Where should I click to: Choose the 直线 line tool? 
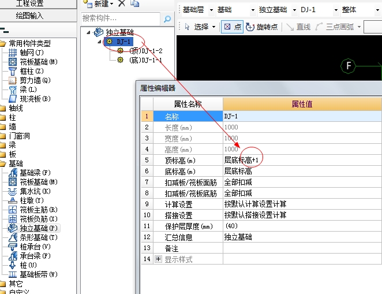298,27
